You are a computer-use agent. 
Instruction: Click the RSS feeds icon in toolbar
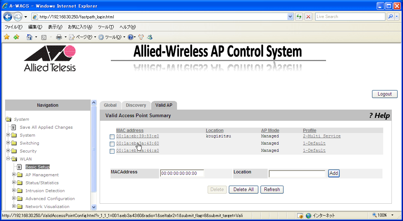(44, 37)
